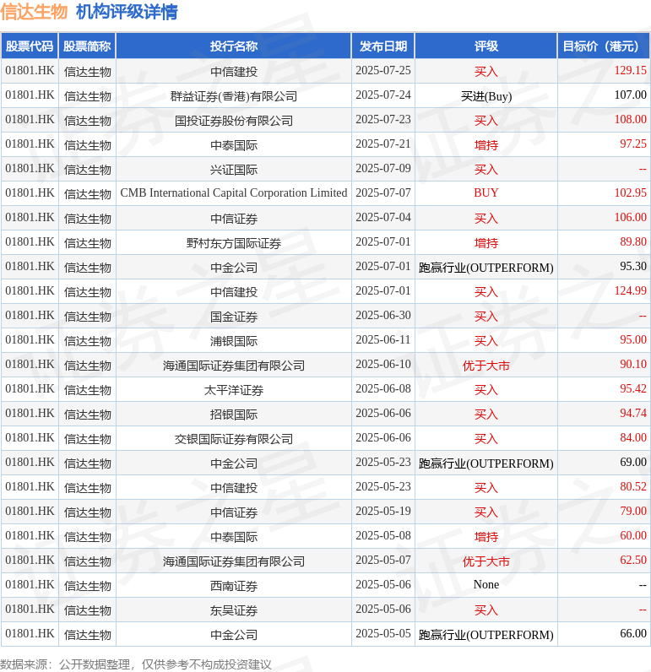Click date 2025-06-11
The image size is (651, 672).
(383, 339)
